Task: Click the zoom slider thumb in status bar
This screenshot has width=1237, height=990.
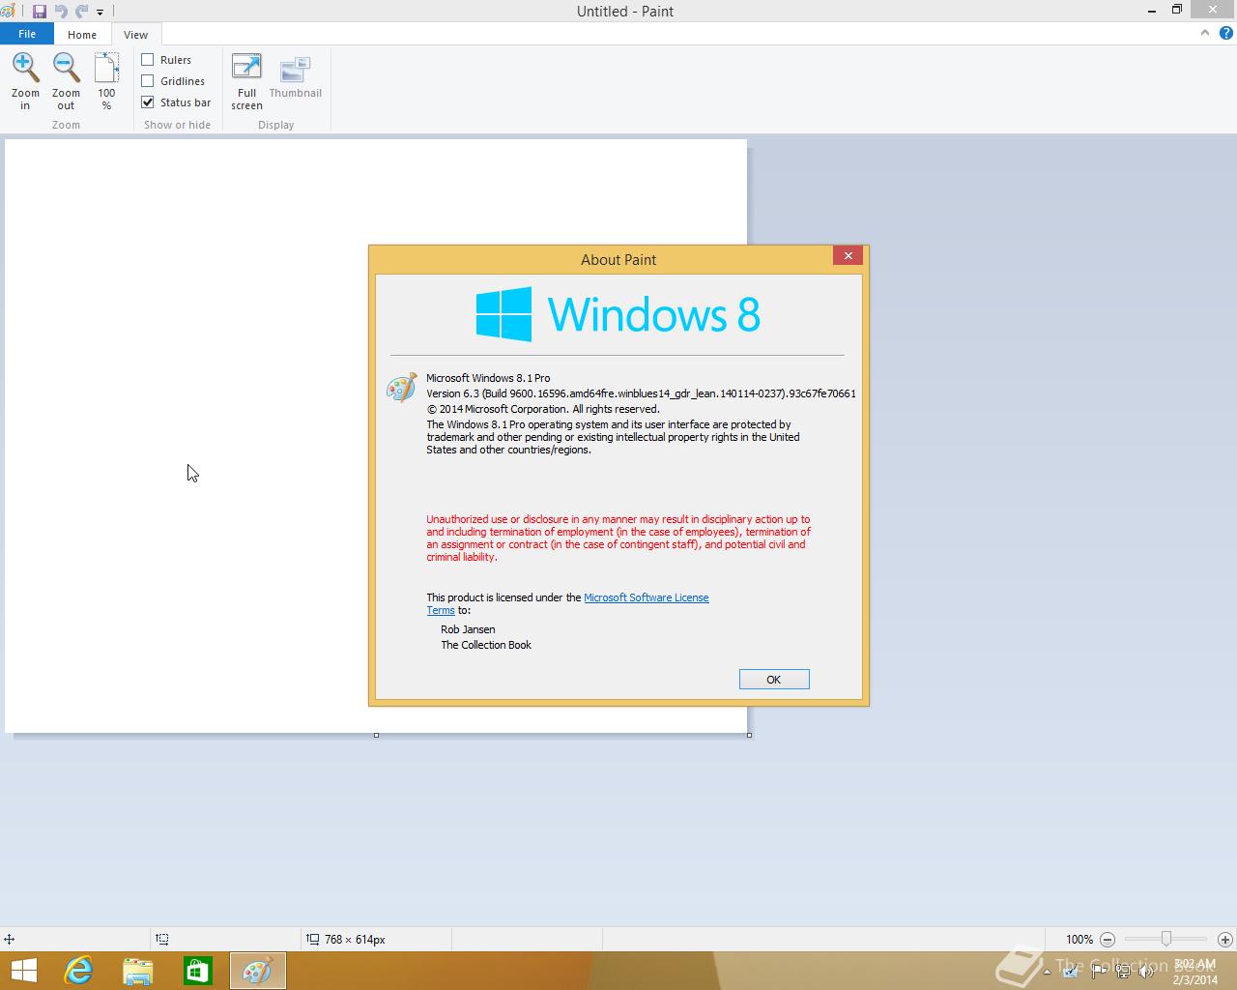Action: [1166, 939]
